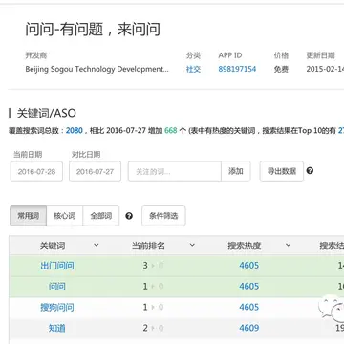Viewport: 344px width, 344px height.
Task: Switch to the 全部词 tab
Action: [x=101, y=216]
